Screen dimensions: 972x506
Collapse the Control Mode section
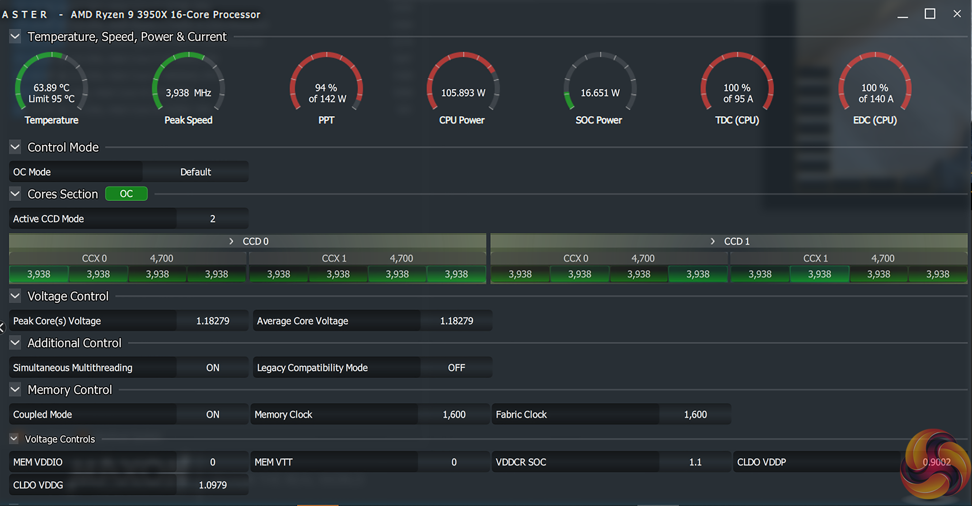[x=15, y=147]
